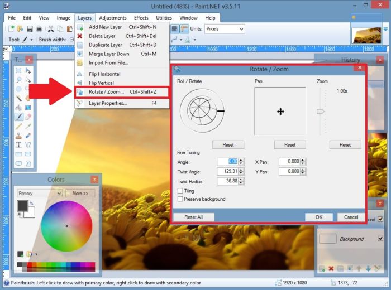Click the red delete layer icon in Layers panel
This screenshot has height=290, width=391.
tap(331, 269)
